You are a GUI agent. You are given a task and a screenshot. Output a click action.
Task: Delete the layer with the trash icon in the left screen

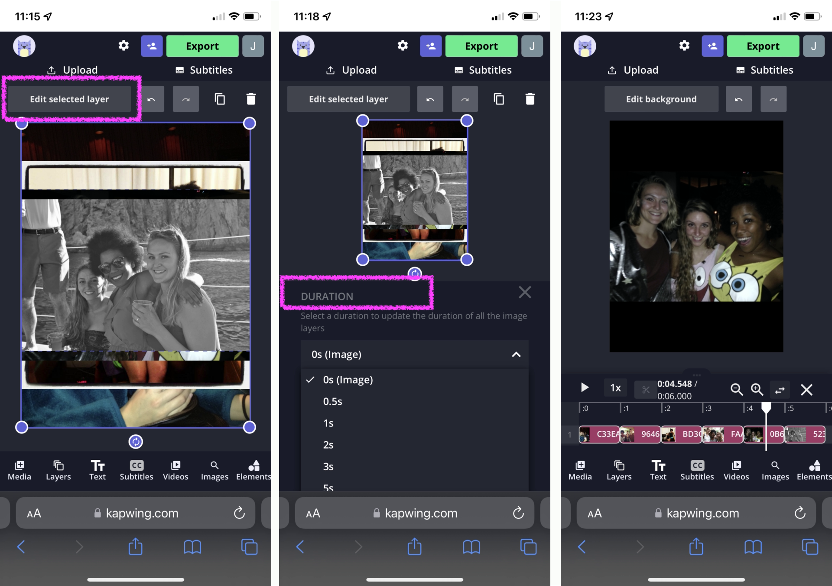[251, 99]
